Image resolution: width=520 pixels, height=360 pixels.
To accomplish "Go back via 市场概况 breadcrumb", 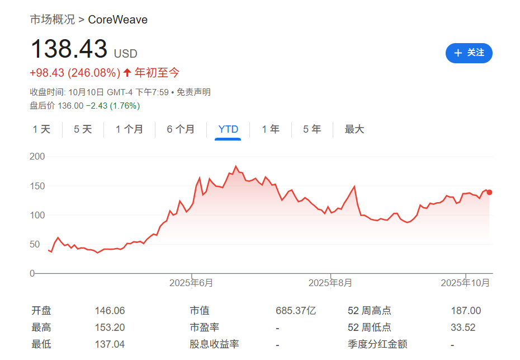I will [x=54, y=19].
